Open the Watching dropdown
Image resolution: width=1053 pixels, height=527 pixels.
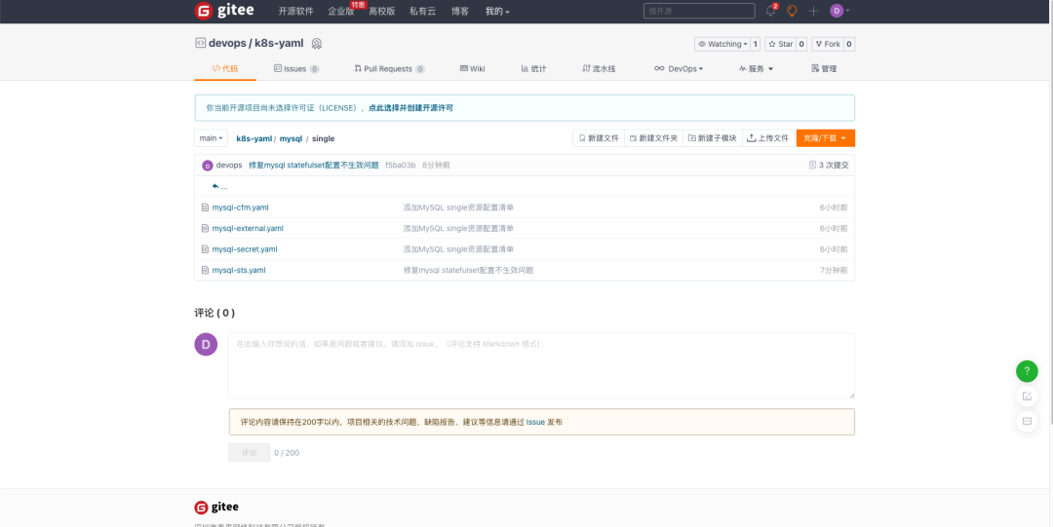[722, 44]
